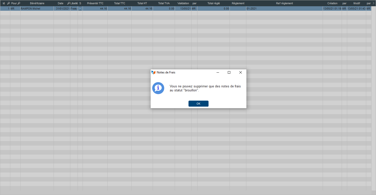This screenshot has width=376, height=195.
Task: Minimize the Notes de Frais dialog
Action: pos(218,72)
